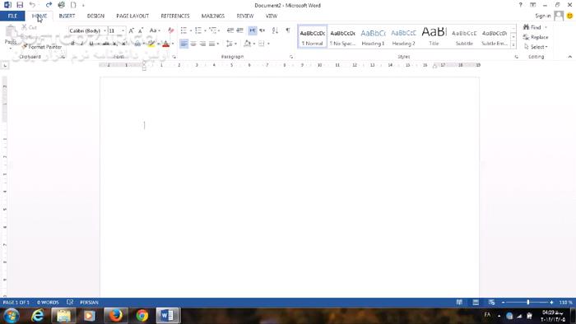
Task: Click the Clear All Formatting icon
Action: (170, 30)
